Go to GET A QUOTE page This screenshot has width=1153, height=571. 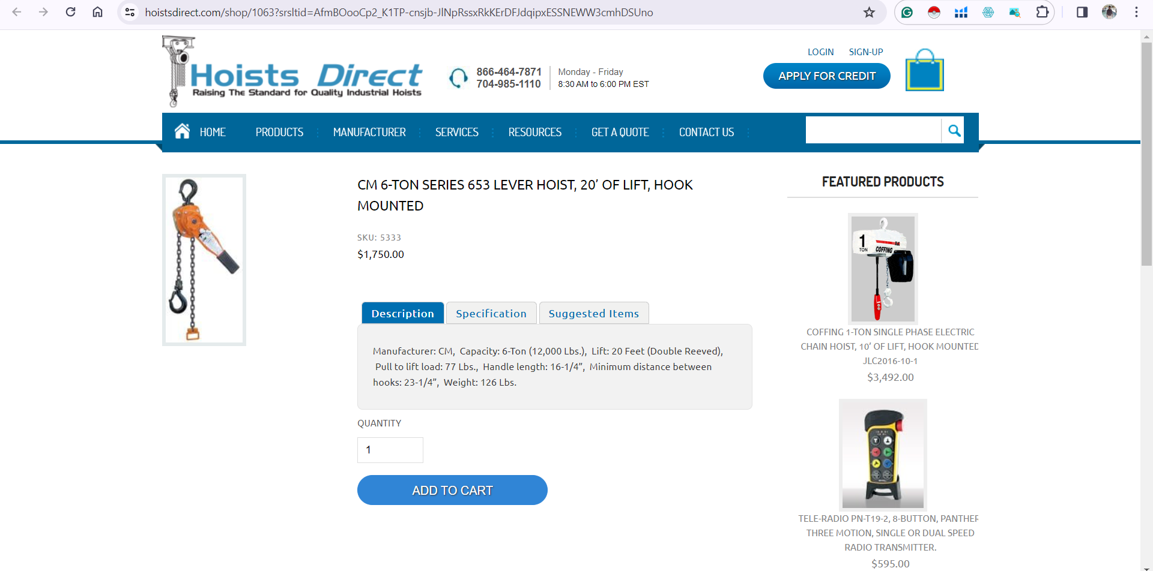coord(620,132)
